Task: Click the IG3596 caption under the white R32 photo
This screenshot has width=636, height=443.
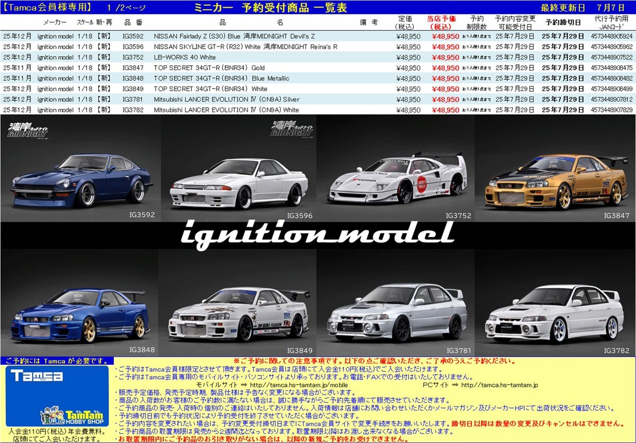Action: 300,216
